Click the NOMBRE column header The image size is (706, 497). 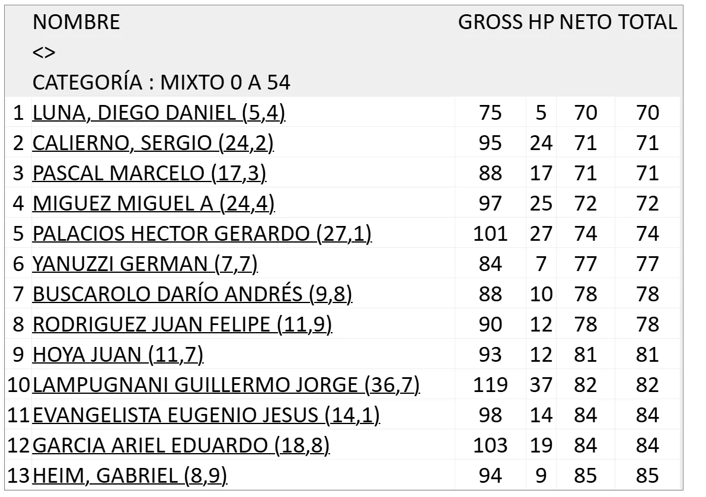(76, 23)
